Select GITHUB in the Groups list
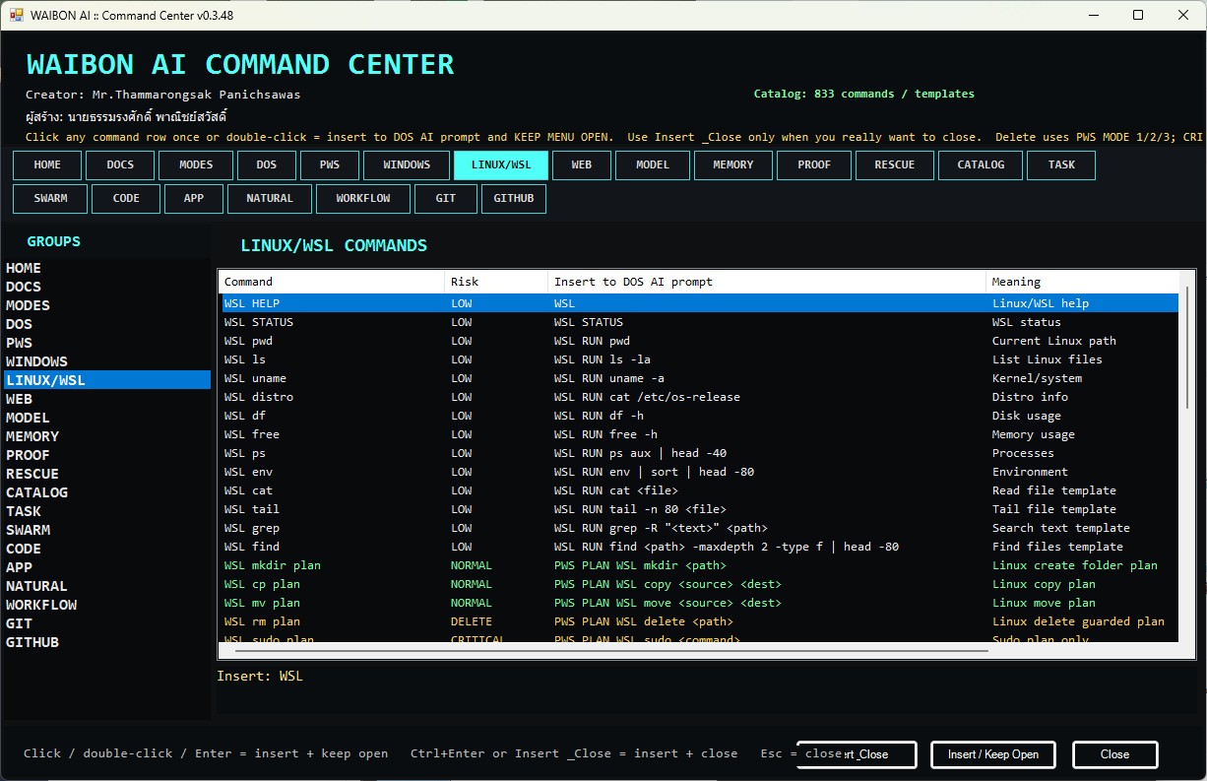Screen dimensions: 1207x781 pos(107,642)
